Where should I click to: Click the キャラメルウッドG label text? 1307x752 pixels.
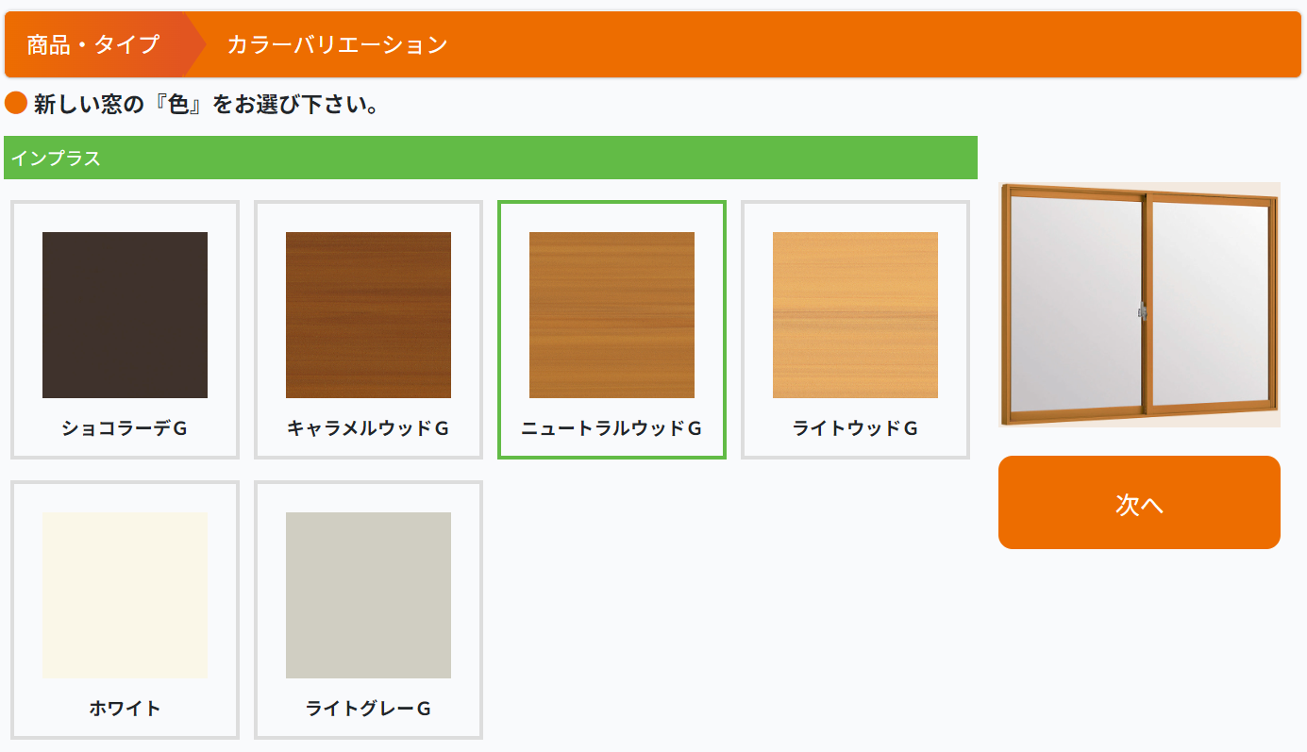(368, 428)
